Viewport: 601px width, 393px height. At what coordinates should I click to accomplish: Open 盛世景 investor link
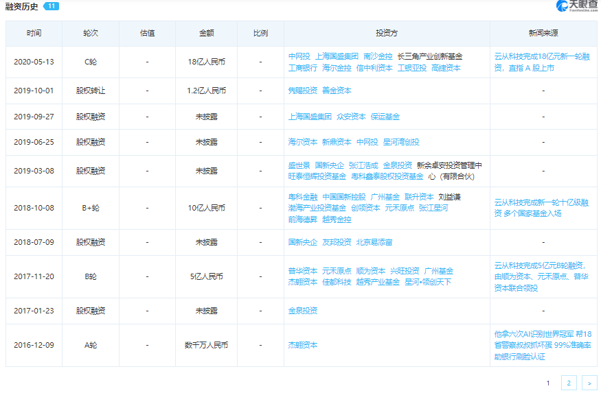299,165
